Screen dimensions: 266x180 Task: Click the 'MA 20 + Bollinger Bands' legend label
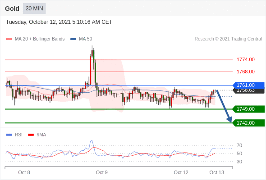[40, 39]
